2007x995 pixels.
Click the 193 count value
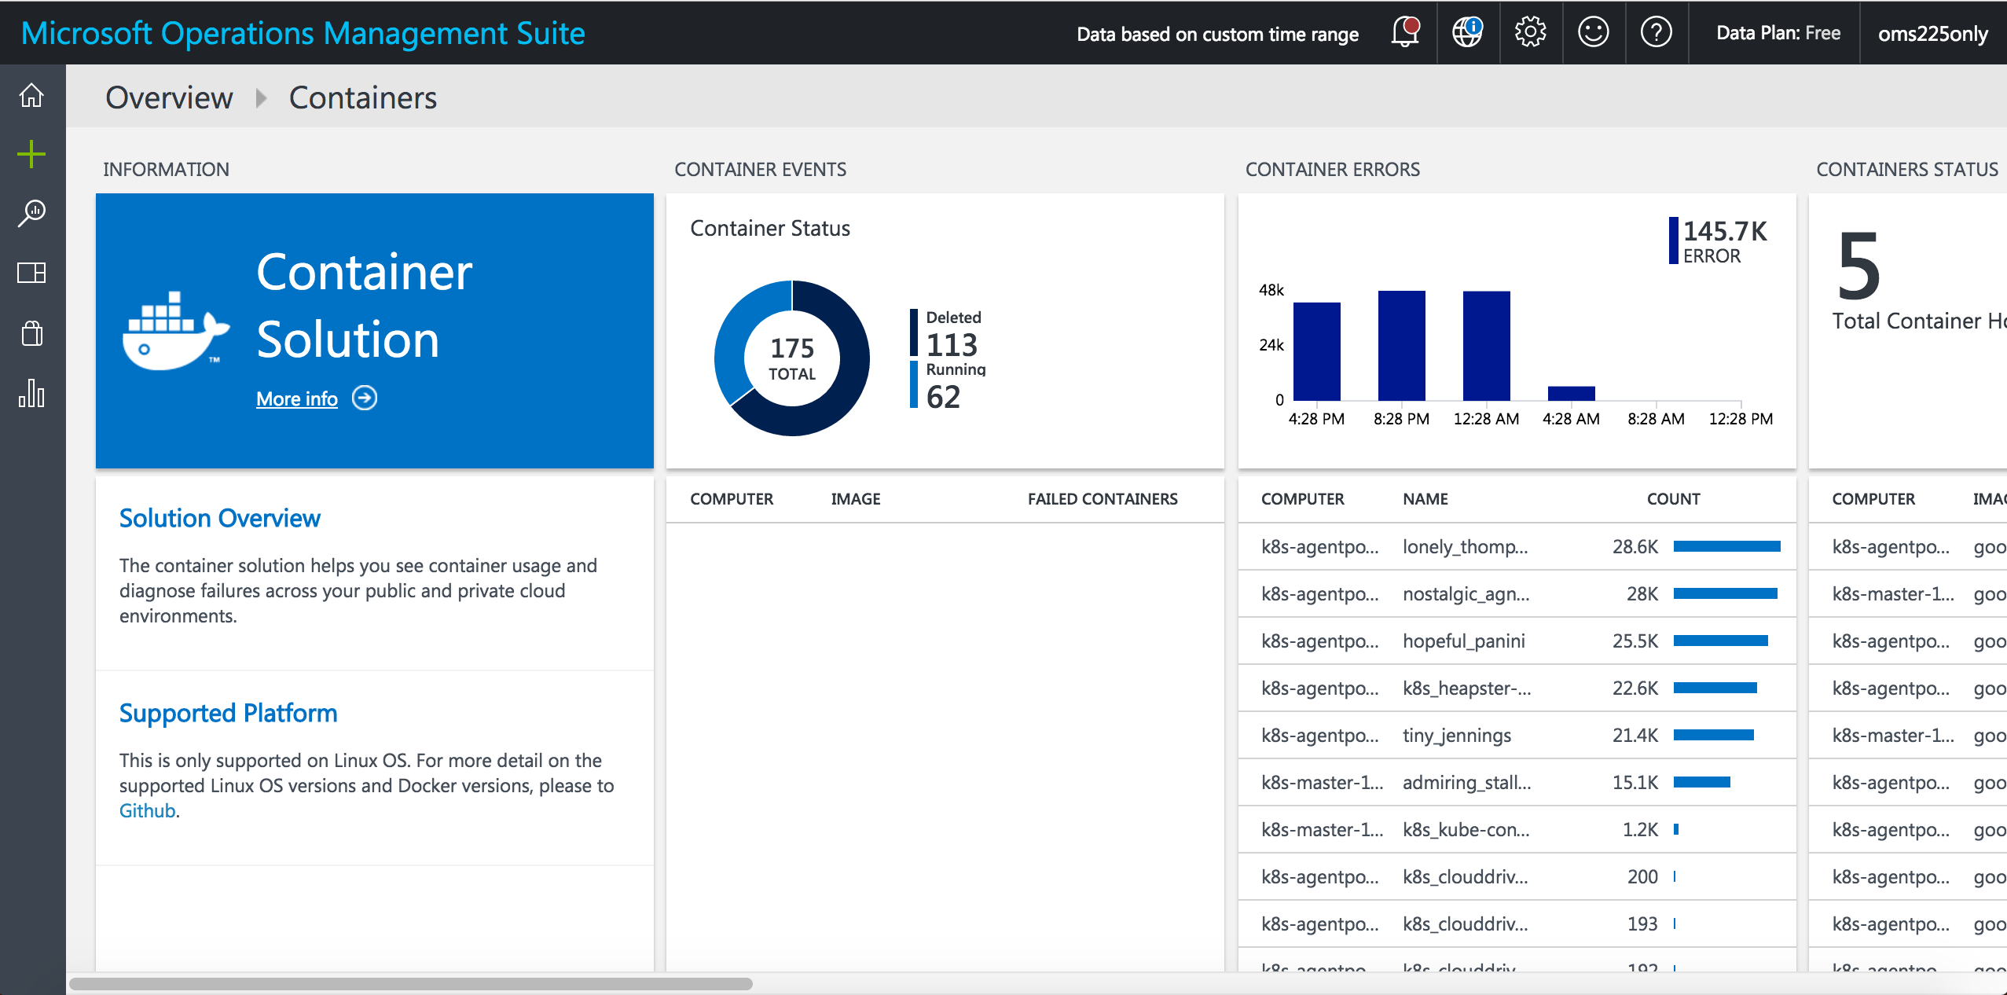(x=1642, y=923)
